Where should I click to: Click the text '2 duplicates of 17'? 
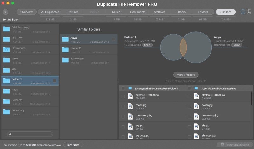(x=41, y=63)
